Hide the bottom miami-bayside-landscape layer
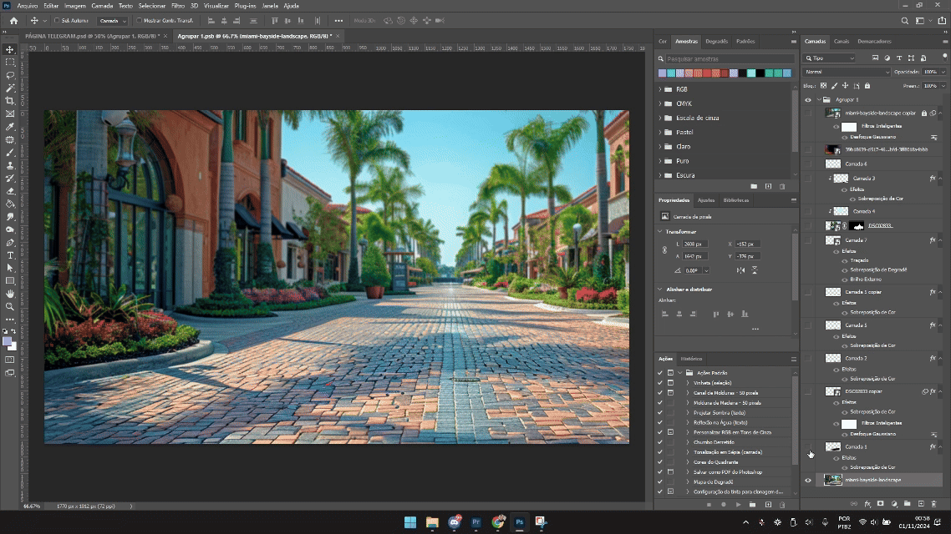Image resolution: width=951 pixels, height=534 pixels. tap(808, 480)
